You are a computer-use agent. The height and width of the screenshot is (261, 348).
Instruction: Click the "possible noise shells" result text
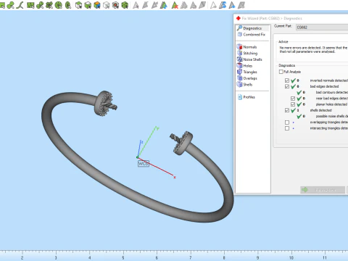[332, 116]
